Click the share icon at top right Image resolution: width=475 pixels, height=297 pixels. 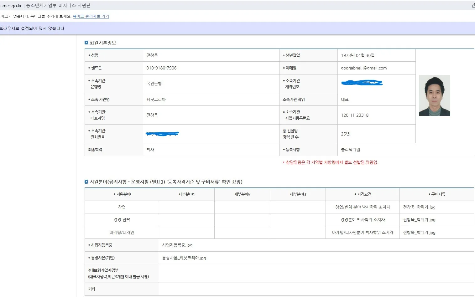tap(473, 5)
